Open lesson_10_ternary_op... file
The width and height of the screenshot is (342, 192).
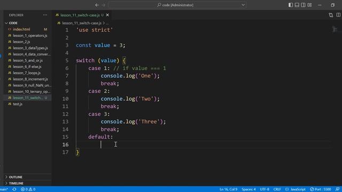27,91
